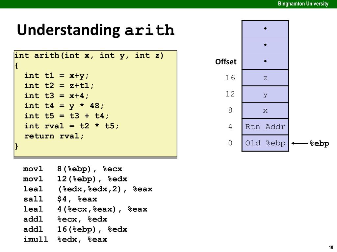Click the offset value 0 beside 'Old %ebp'

pos(230,143)
